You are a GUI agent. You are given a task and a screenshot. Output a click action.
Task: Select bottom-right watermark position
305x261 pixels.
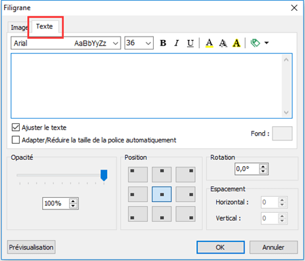click(x=186, y=214)
